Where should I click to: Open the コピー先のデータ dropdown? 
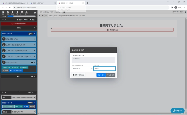click(x=82, y=68)
